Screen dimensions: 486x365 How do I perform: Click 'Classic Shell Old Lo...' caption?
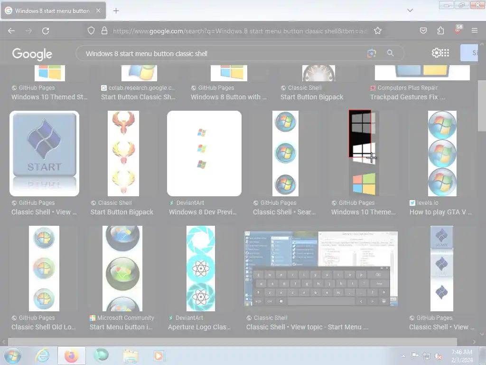(x=43, y=327)
